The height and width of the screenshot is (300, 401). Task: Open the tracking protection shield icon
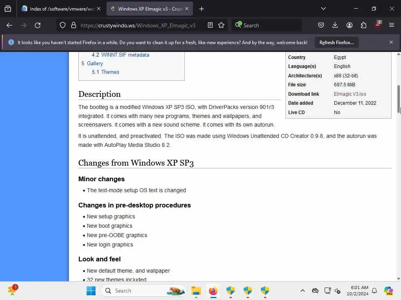[x=62, y=25]
